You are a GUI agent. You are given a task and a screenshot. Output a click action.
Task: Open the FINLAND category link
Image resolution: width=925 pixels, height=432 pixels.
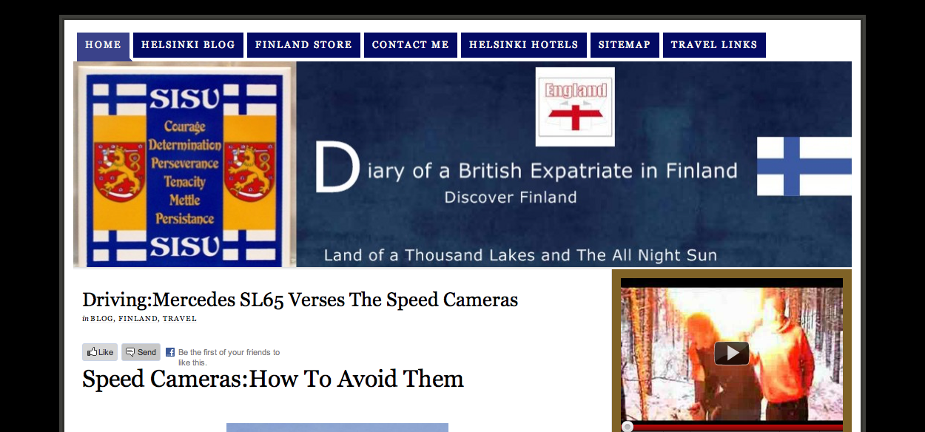click(x=138, y=319)
